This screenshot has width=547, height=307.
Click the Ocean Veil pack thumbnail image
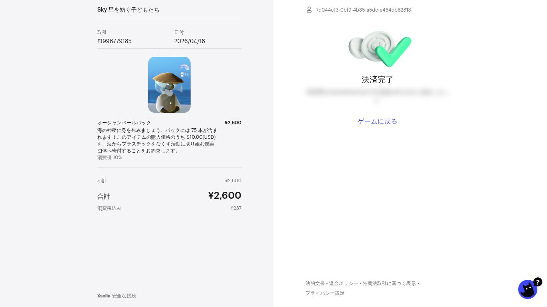[x=169, y=85]
